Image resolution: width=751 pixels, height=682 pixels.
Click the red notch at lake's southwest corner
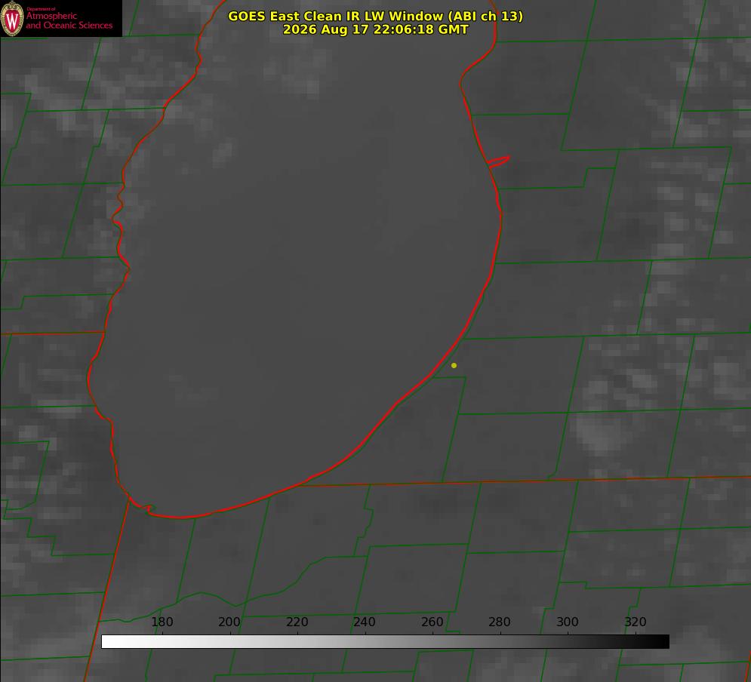[143, 506]
